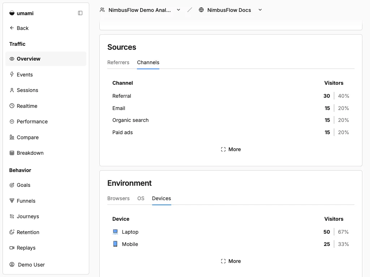
Task: Click the team users icon in header
Action: click(102, 10)
